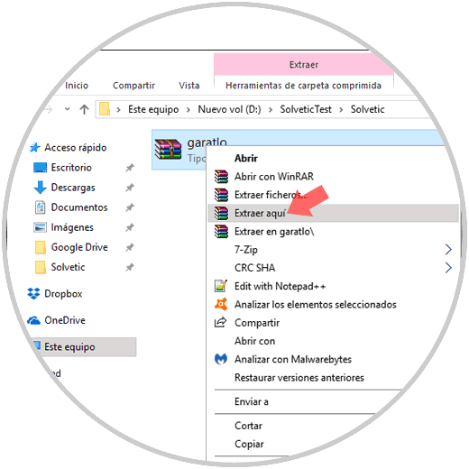Click the Malwarebytes icon in the menu
This screenshot has width=469, height=469.
click(221, 359)
